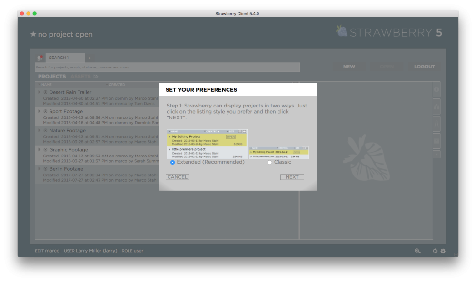Click status circle icon of Sport Footage
This screenshot has height=282, width=476.
pos(46,111)
